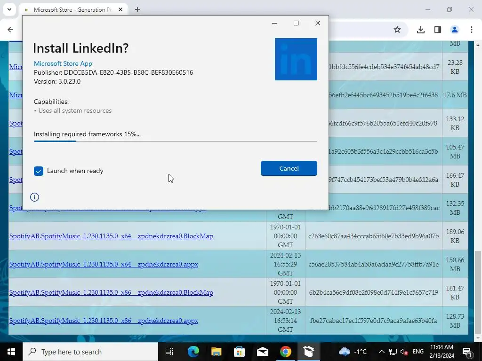Viewport: 482px width, 361px height.
Task: Open the notification center icon
Action: [x=467, y=352]
